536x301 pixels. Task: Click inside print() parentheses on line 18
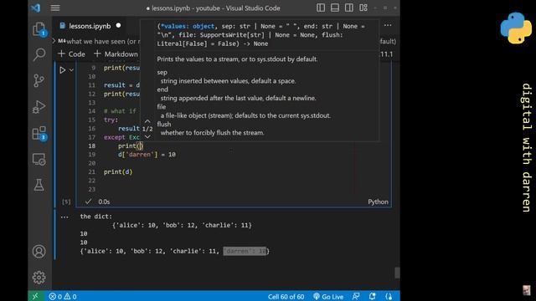pos(140,145)
